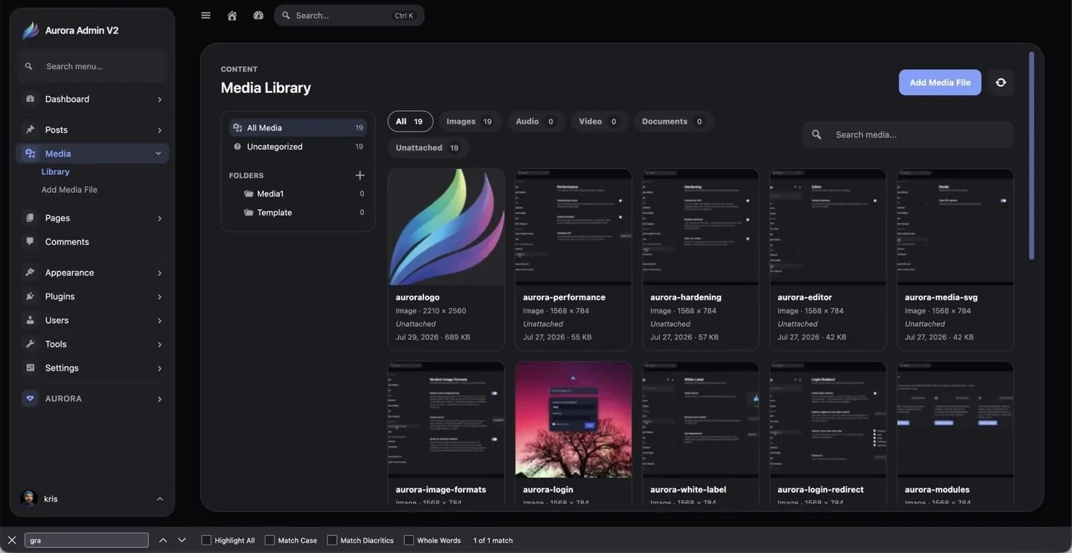
Task: Click the Users person icon
Action: [x=30, y=320]
